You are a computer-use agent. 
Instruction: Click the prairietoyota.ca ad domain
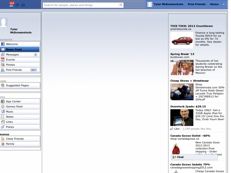(181, 29)
